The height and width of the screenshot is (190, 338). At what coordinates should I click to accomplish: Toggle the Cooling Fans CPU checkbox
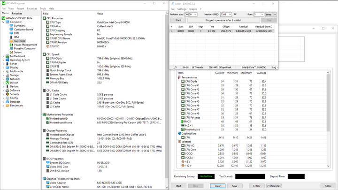tap(183, 137)
